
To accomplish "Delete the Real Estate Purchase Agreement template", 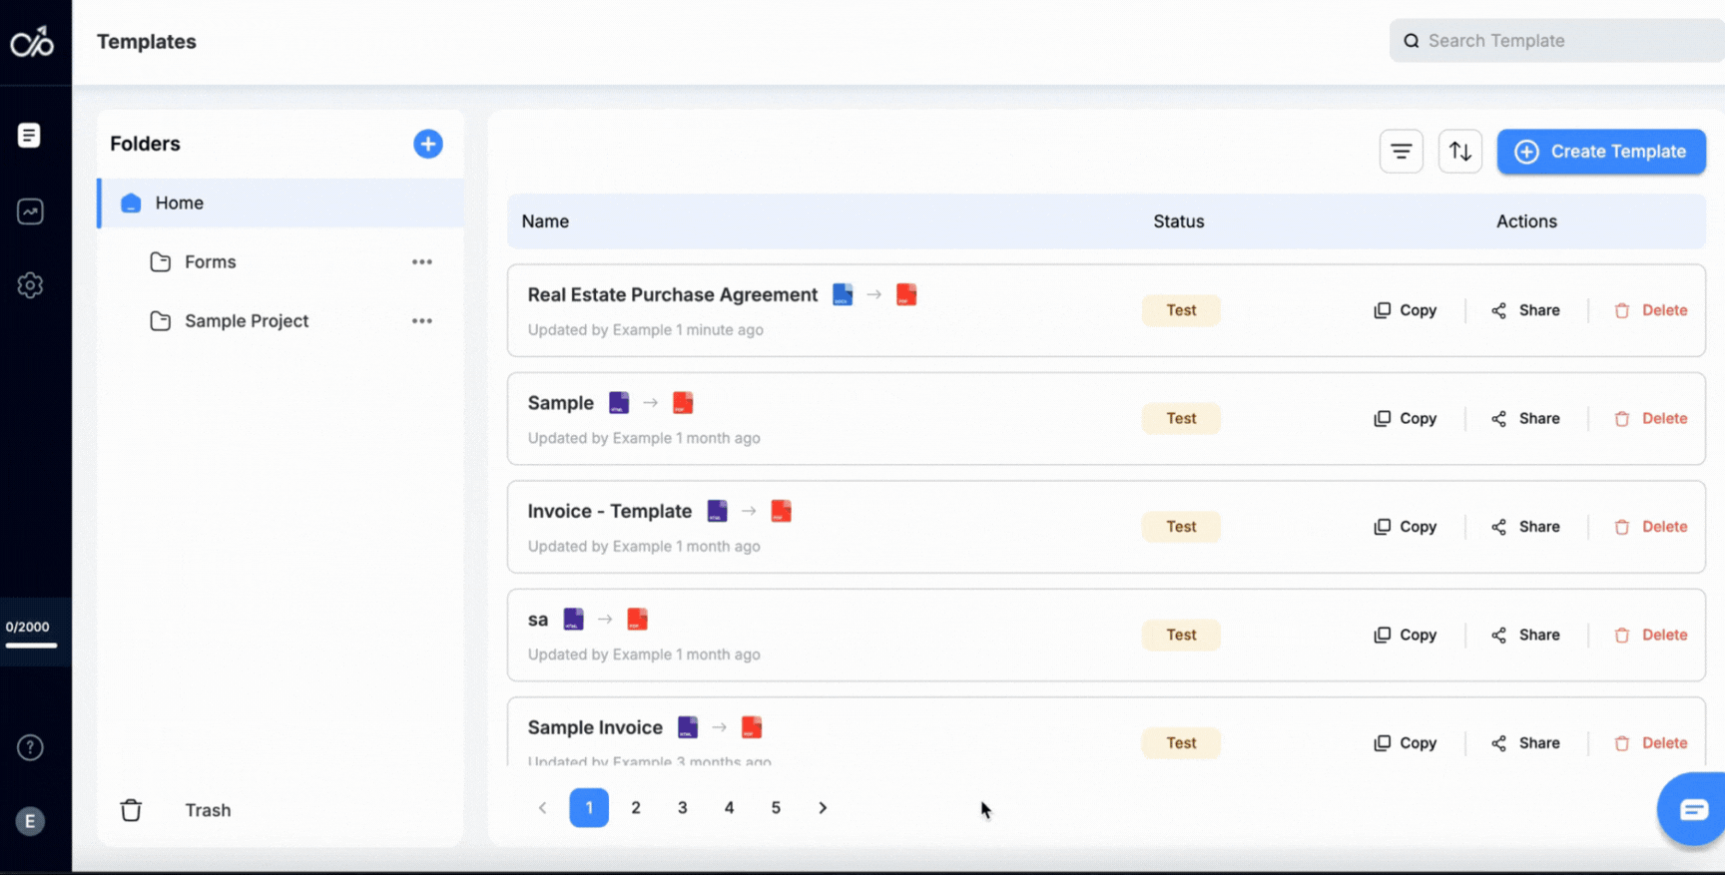I will pyautogui.click(x=1651, y=310).
